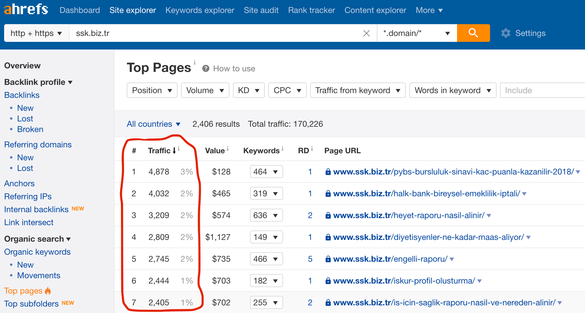Open Referring IPs report

[28, 196]
